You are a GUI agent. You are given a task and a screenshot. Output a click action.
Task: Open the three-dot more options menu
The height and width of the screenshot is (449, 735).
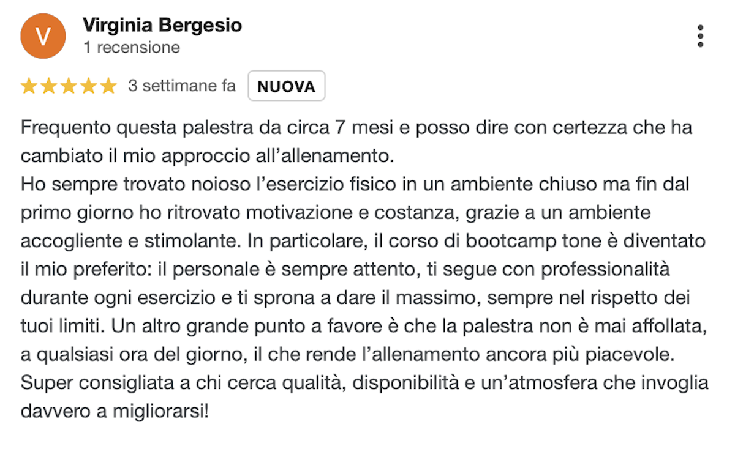(x=701, y=36)
